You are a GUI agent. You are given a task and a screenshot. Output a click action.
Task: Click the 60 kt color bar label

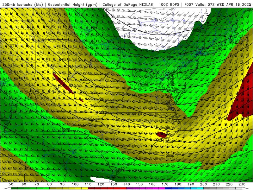[x=24, y=184]
